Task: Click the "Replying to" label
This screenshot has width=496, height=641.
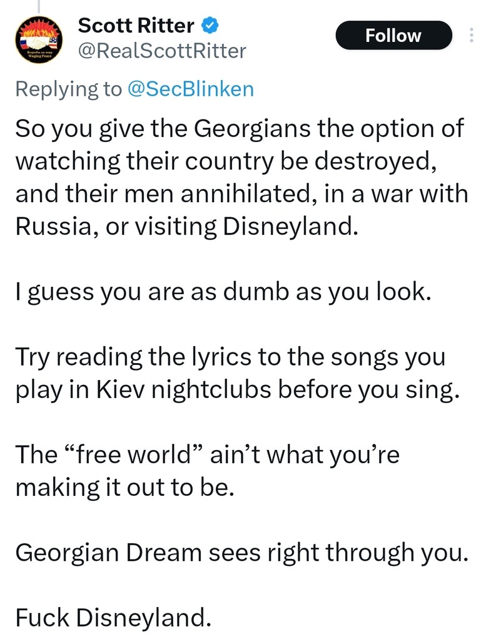Action: click(x=69, y=89)
